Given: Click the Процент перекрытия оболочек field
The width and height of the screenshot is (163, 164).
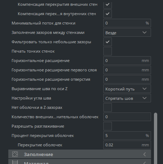Looking at the screenshot, I should 127,136.
